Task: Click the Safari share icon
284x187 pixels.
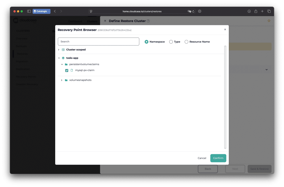Action: point(256,11)
